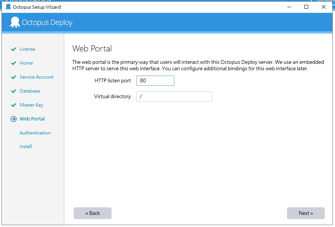This screenshot has height=227, width=335.
Task: Click the Octopus Setup Wizard title text
Action: coord(37,7)
